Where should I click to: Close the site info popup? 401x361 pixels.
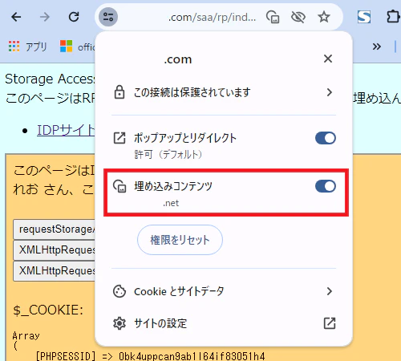coord(328,59)
